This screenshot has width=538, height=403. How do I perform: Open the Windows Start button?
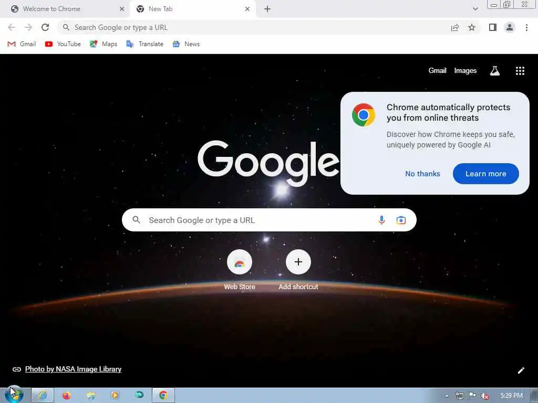[x=14, y=395]
